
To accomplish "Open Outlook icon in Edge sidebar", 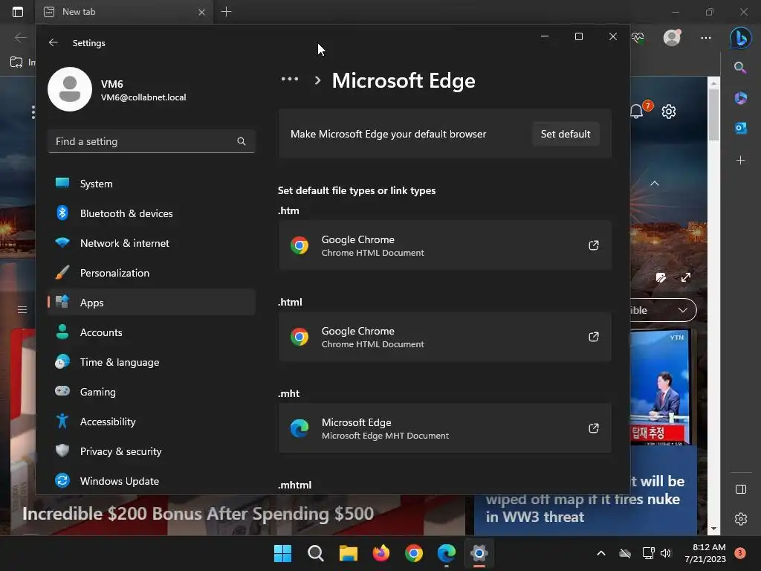I will pos(741,128).
